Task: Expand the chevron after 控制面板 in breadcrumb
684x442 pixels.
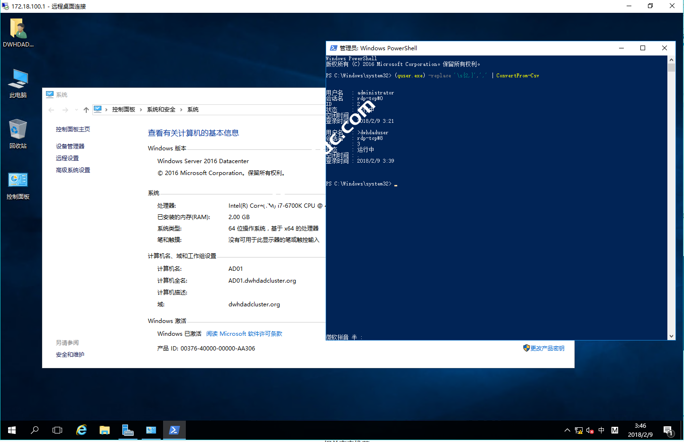Action: pyautogui.click(x=141, y=110)
